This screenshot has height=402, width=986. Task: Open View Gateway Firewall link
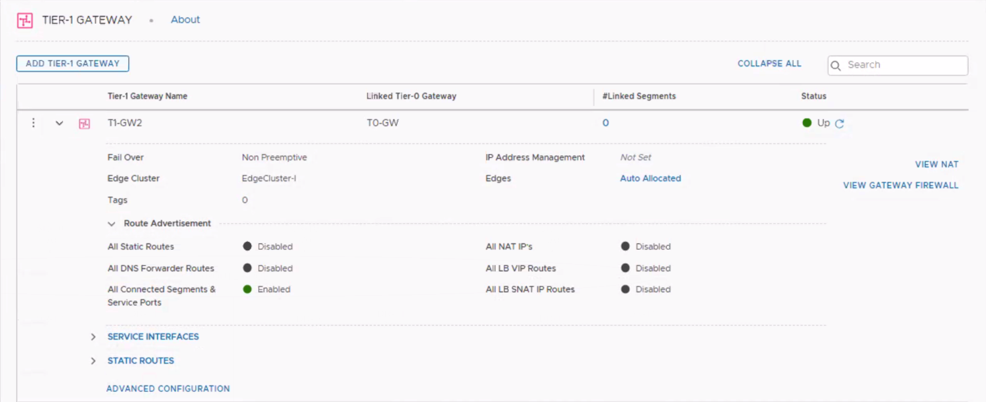click(900, 185)
